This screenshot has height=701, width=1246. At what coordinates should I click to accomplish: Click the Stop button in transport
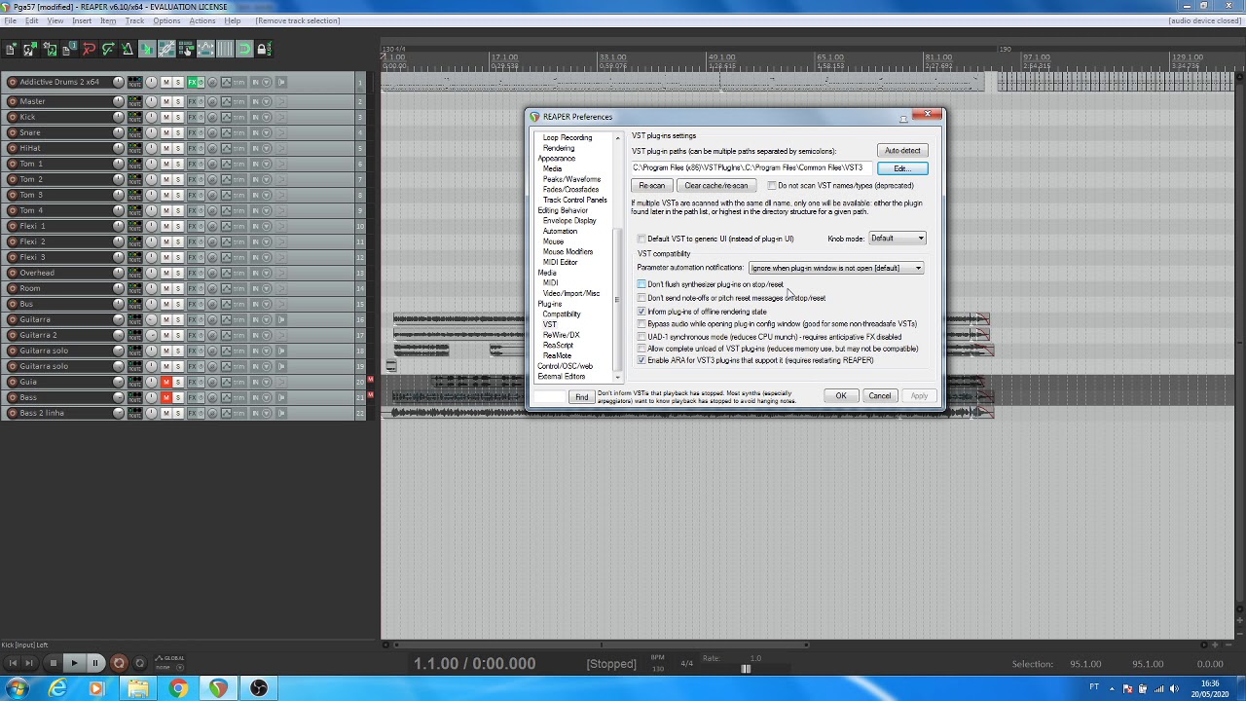54,663
